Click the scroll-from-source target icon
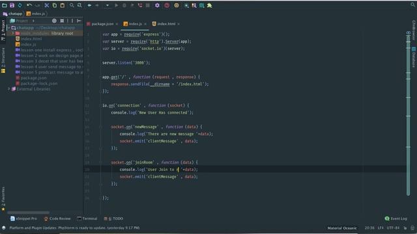Screen dimensions: 417x234 [54, 21]
